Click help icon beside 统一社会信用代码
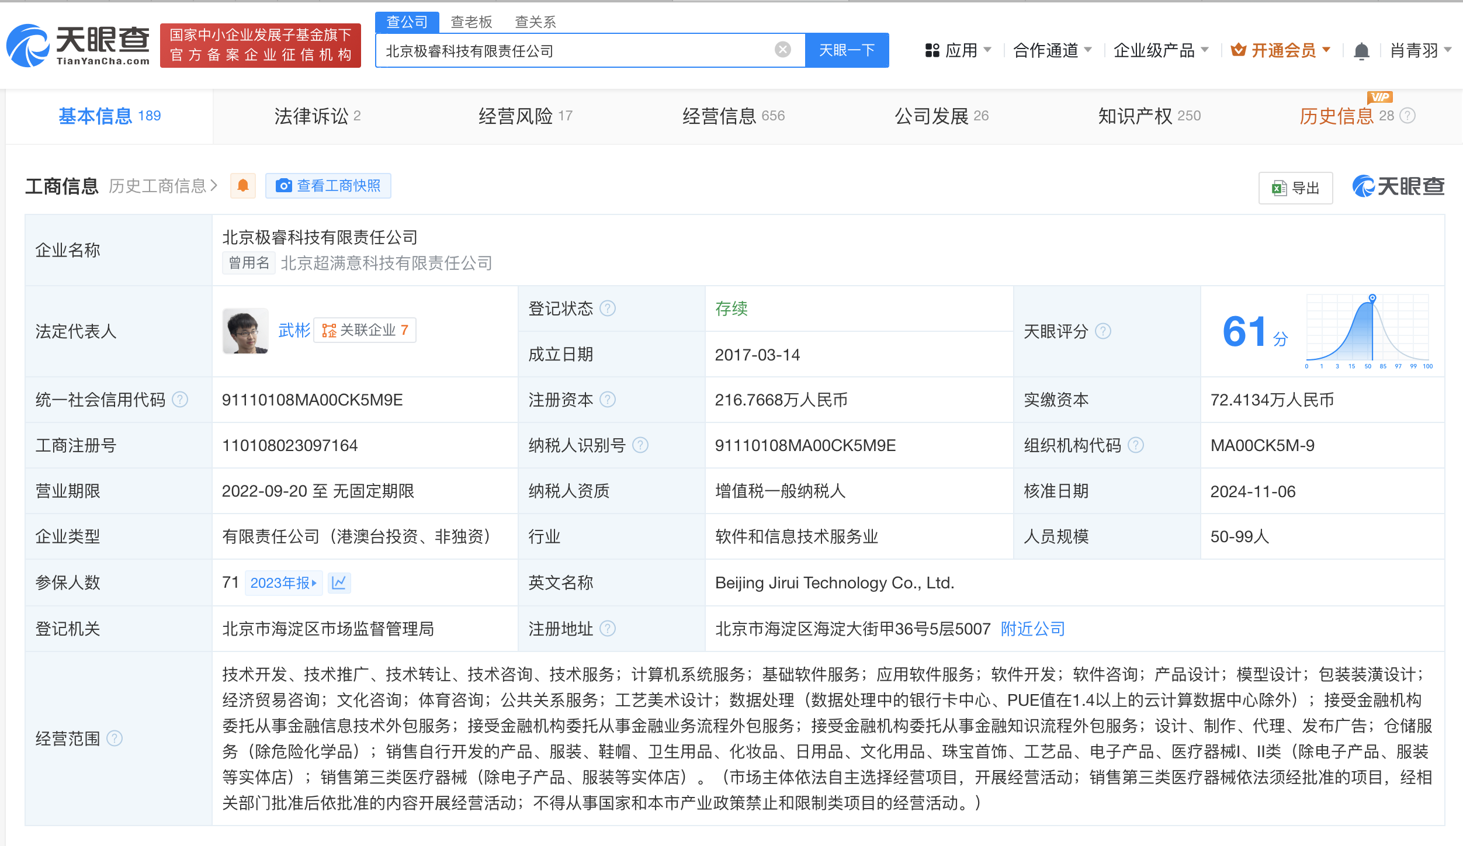 click(x=180, y=400)
